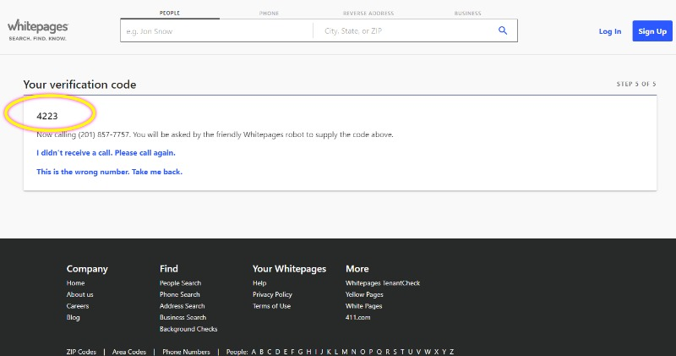
Task: Browse people by letter M
Action: pyautogui.click(x=345, y=352)
